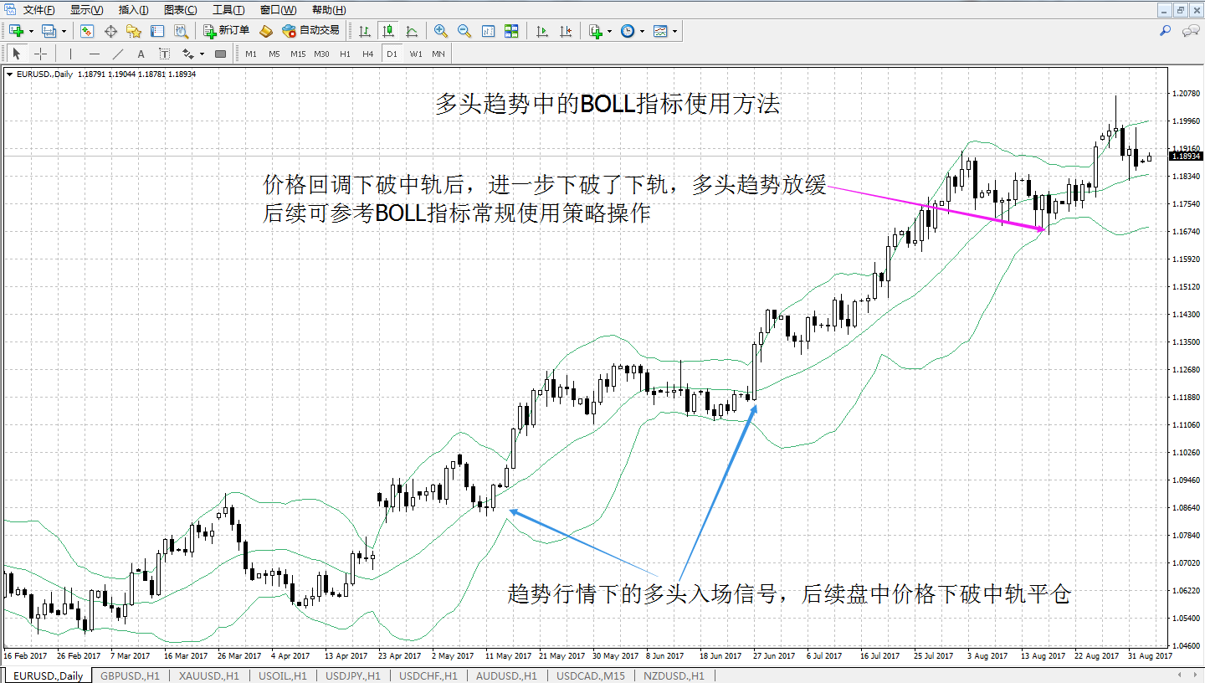Expand the New Chart dropdown arrow
Screen dimensions: 1205x683
click(x=31, y=31)
